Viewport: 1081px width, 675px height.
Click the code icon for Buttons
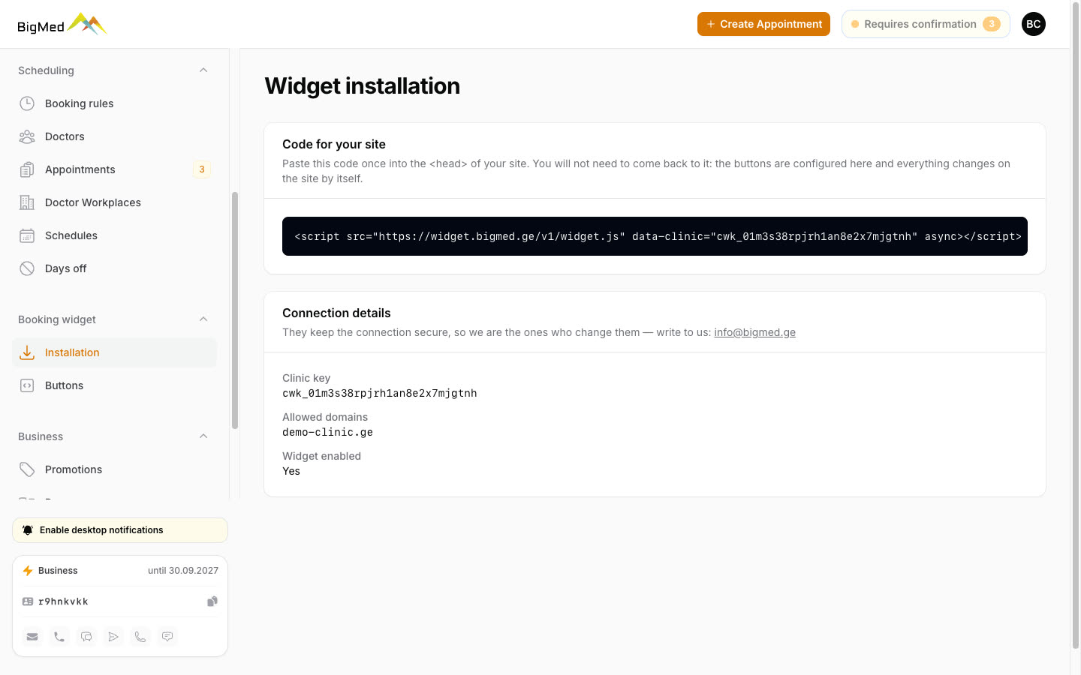tap(27, 385)
